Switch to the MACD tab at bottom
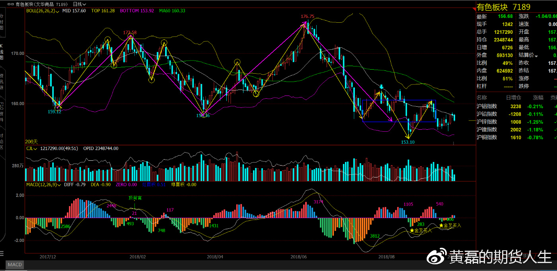This screenshot has width=557, height=271. point(15,265)
